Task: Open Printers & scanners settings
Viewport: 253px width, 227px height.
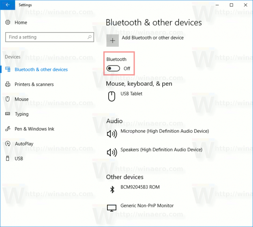Action: point(34,84)
